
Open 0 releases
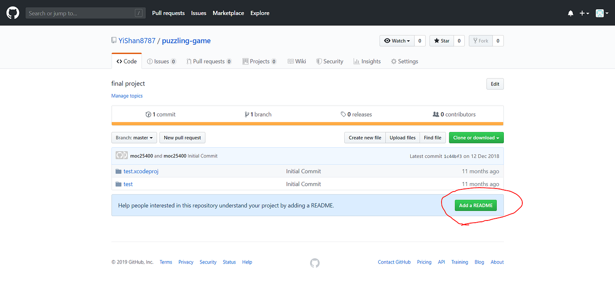pyautogui.click(x=356, y=114)
